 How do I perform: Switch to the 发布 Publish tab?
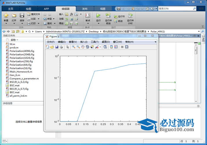[85, 9]
